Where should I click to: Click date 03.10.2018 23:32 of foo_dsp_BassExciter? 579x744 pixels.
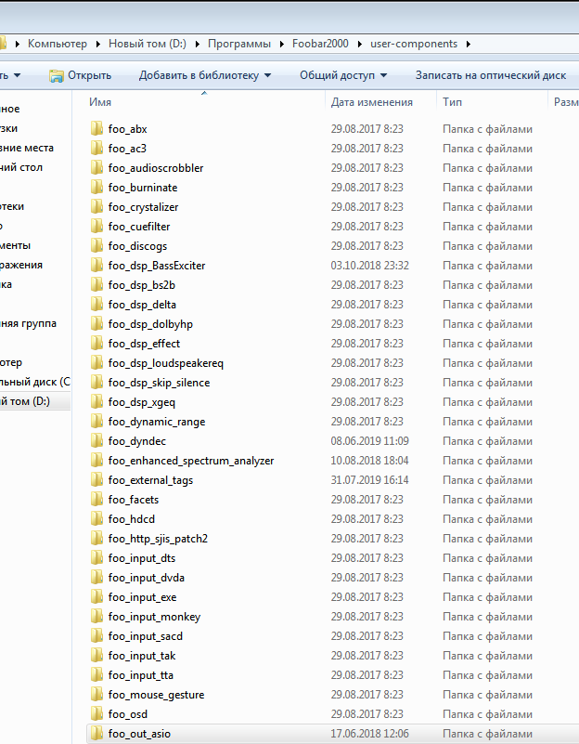click(369, 266)
